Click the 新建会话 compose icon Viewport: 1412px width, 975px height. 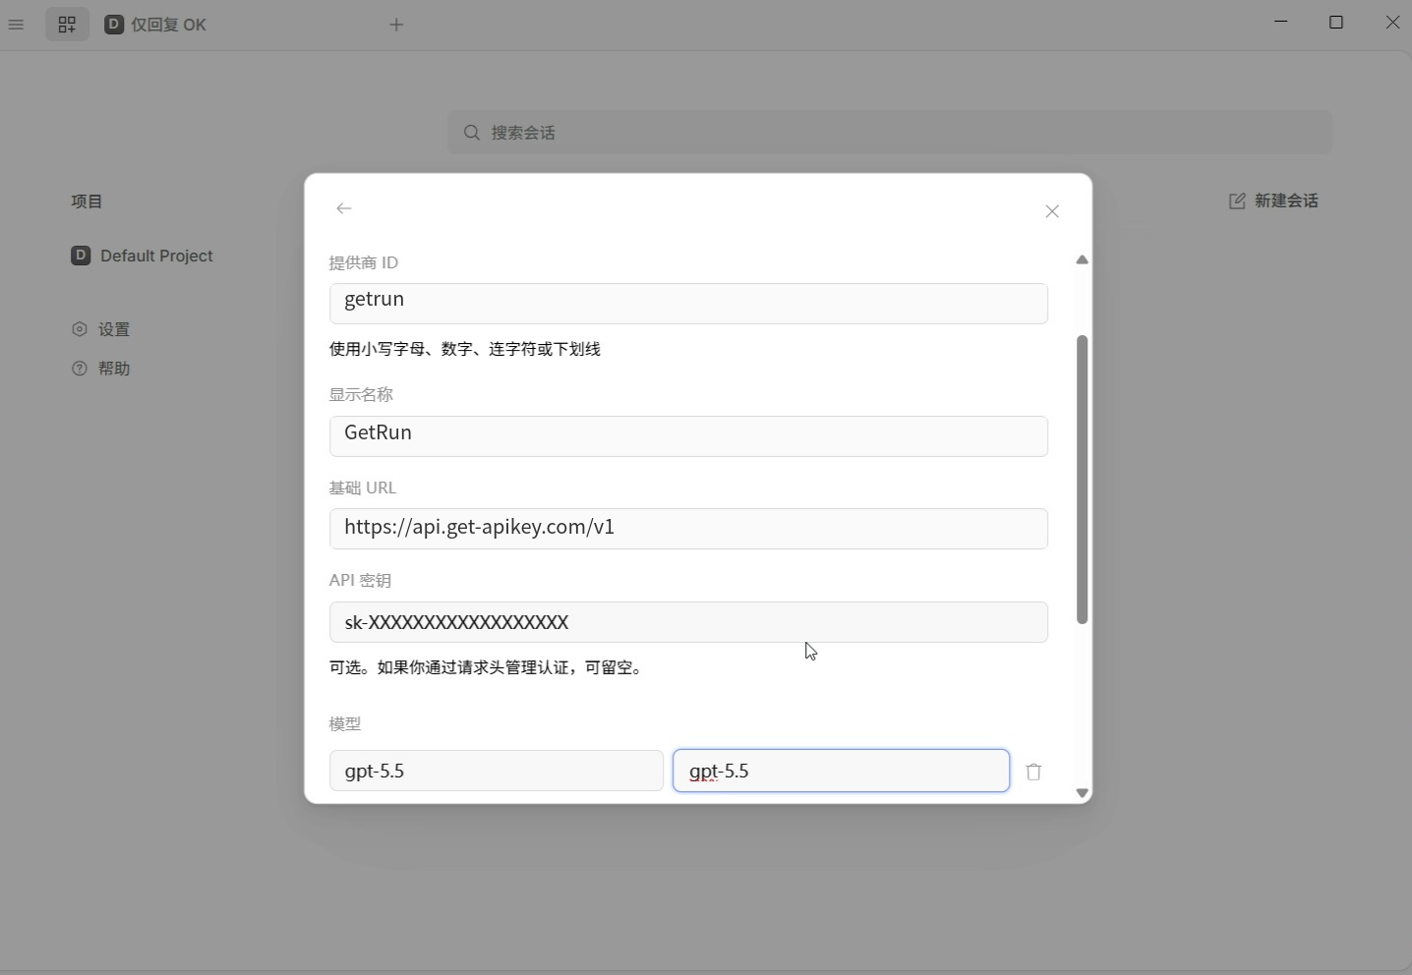coord(1237,201)
